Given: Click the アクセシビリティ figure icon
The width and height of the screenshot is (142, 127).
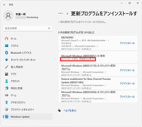Looking at the screenshot, I should 7,102.
